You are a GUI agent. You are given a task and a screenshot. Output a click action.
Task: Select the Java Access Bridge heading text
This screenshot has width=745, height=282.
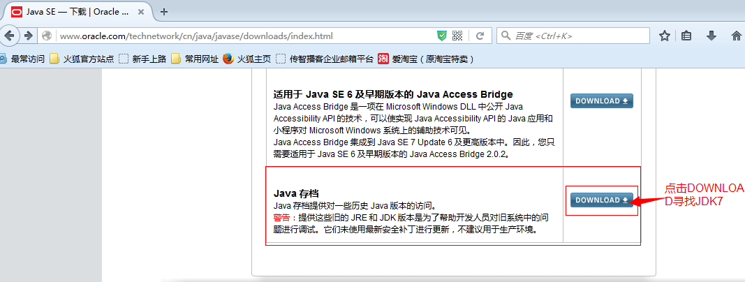[393, 94]
